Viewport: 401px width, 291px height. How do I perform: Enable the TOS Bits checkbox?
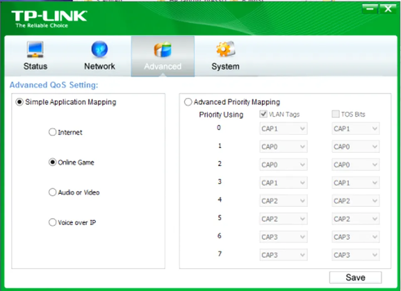(336, 114)
